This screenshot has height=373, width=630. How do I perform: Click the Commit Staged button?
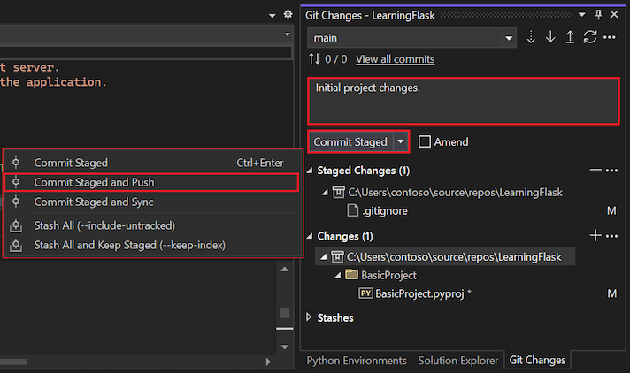point(350,141)
